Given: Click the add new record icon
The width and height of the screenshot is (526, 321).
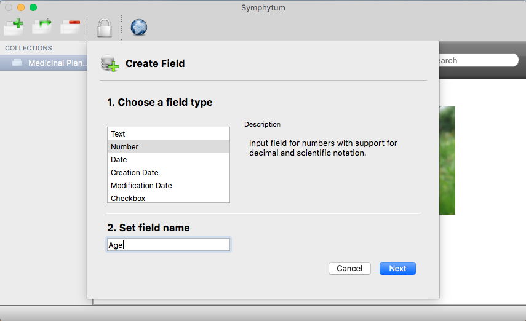Looking at the screenshot, I should [x=14, y=26].
